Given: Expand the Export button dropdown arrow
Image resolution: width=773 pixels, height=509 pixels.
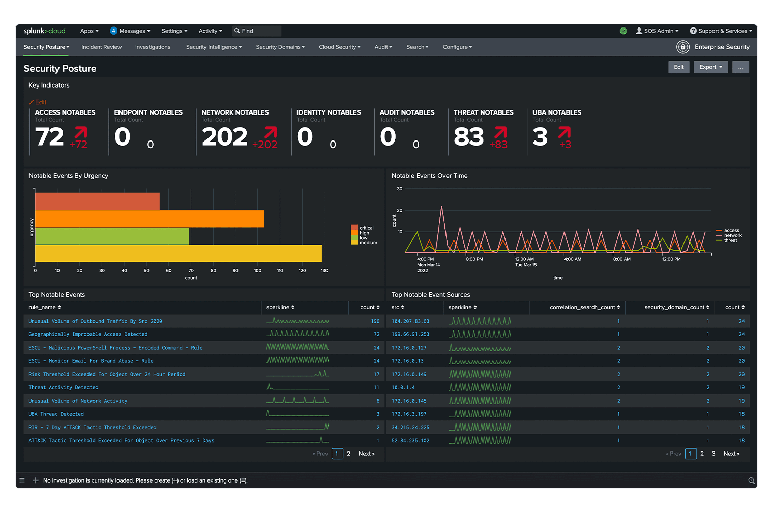Looking at the screenshot, I should tap(721, 67).
